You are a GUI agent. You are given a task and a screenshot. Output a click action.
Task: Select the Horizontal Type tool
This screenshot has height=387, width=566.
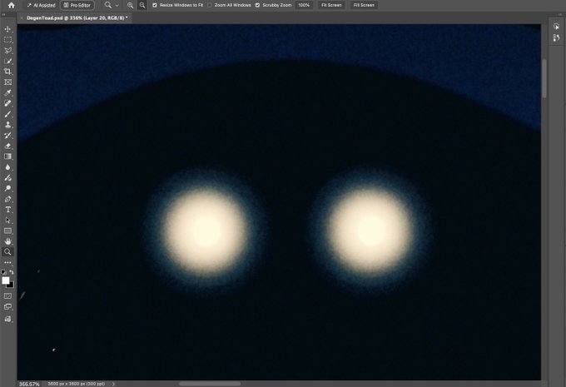(7, 210)
